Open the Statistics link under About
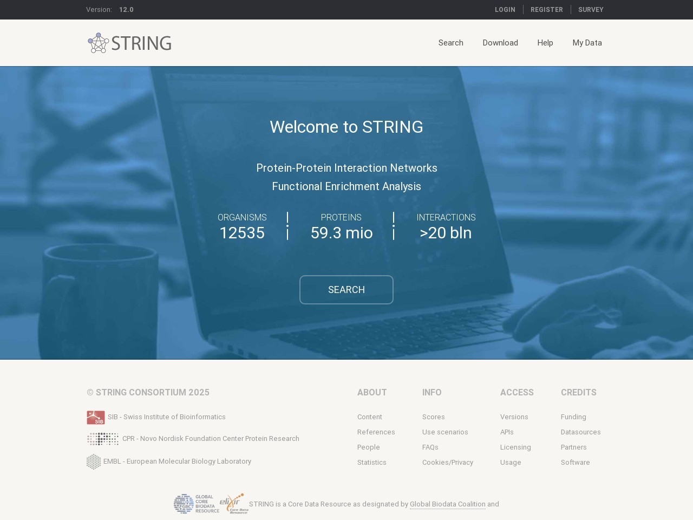Viewport: 693px width, 520px height. point(372,463)
